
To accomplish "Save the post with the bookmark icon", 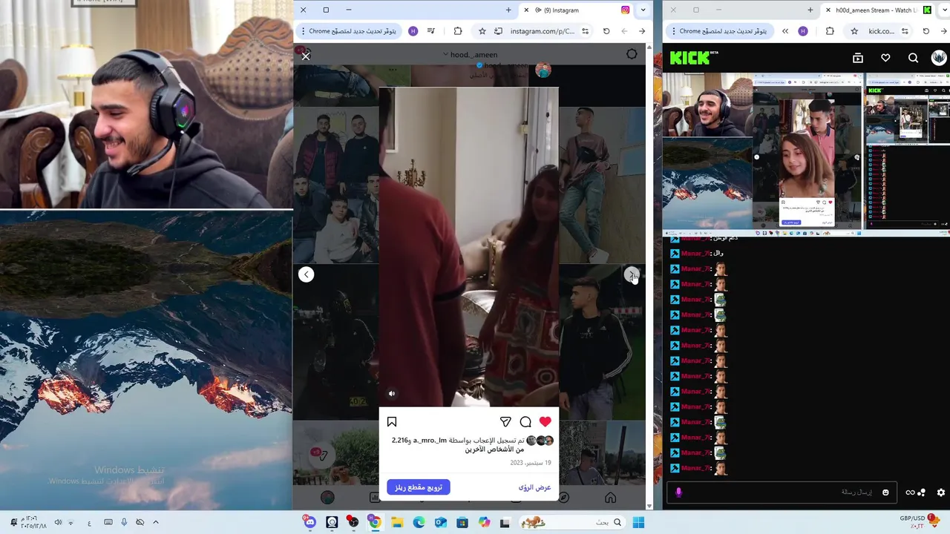I will [392, 422].
